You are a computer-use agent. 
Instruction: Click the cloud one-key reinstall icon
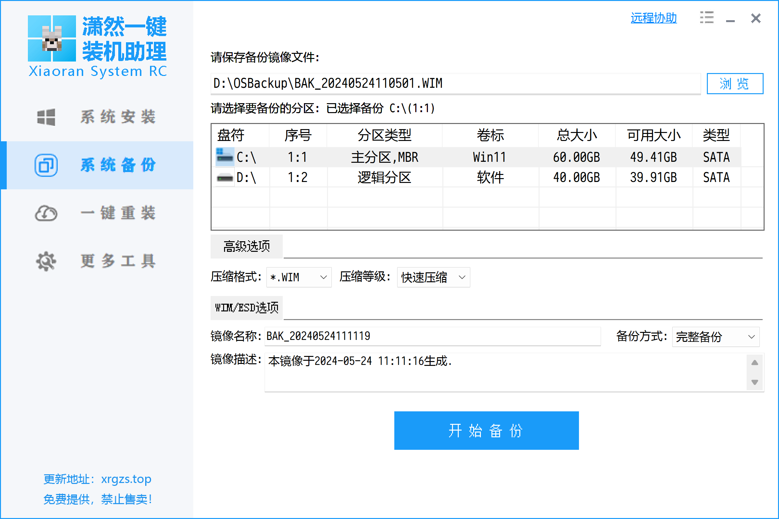pos(46,213)
